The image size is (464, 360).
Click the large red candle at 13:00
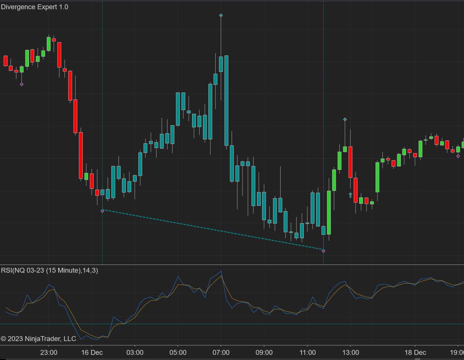350,162
